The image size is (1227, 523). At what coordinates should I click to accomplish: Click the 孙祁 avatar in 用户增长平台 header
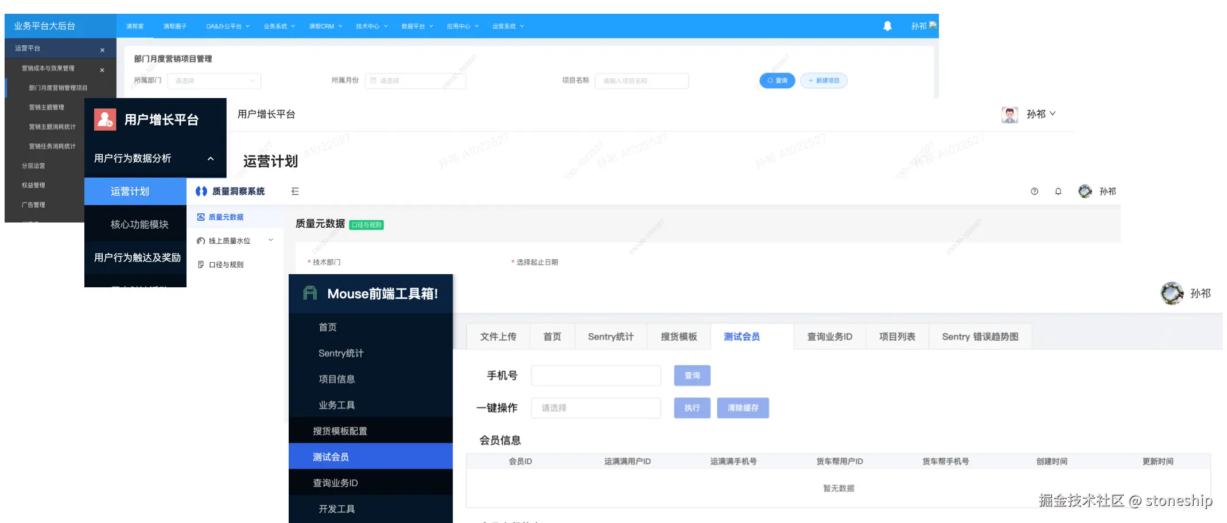tap(1009, 115)
